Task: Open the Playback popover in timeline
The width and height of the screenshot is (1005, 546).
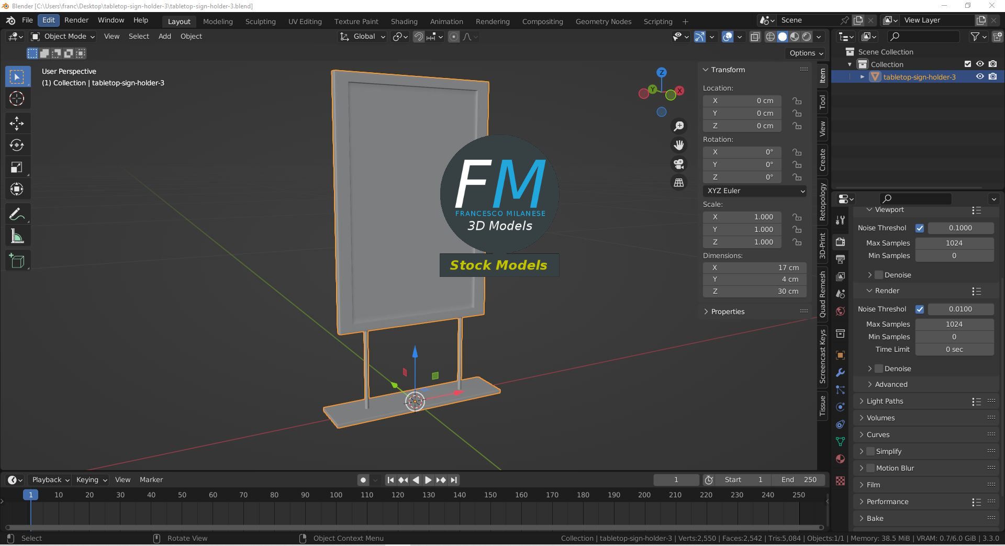Action: [x=50, y=480]
